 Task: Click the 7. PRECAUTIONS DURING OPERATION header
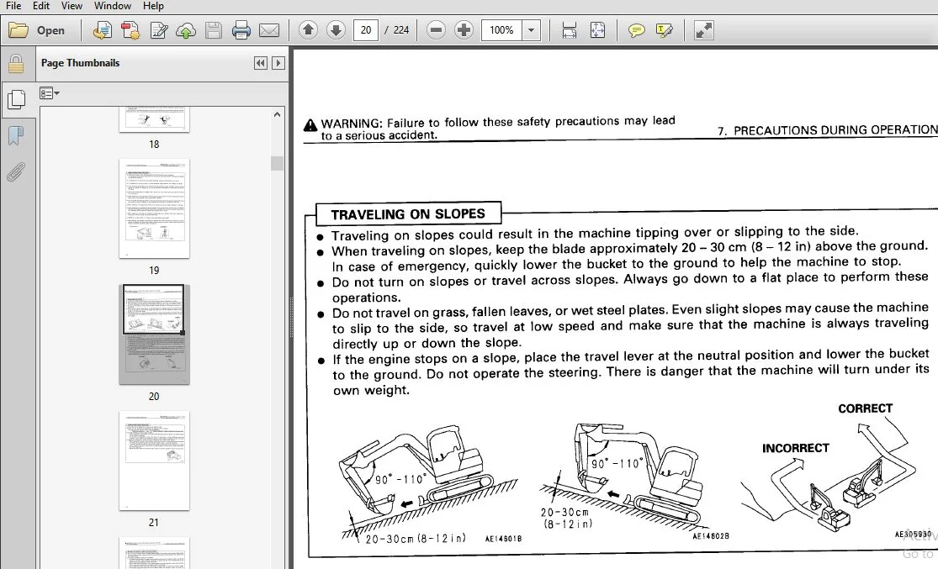(x=827, y=130)
